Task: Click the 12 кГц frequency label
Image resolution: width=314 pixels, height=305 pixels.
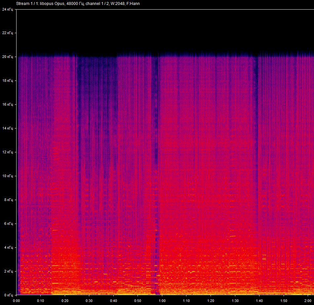Action: point(8,152)
